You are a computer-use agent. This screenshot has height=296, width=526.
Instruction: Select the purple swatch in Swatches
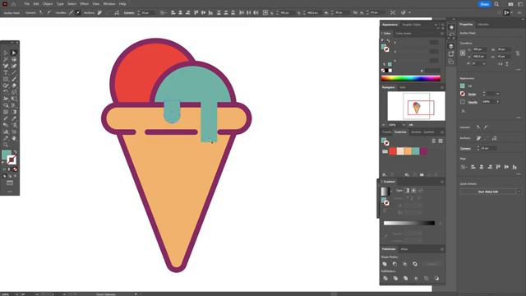point(424,151)
